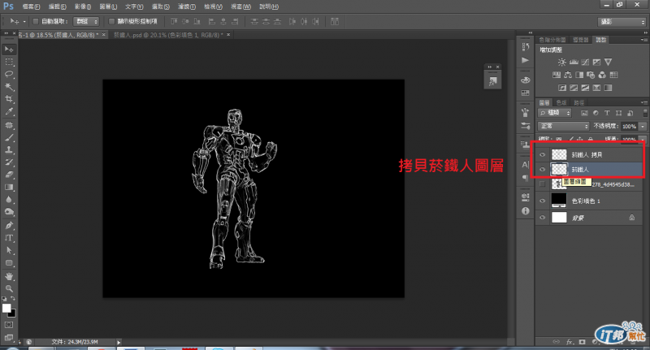This screenshot has width=650, height=350.
Task: Enable the auto-select checkbox
Action: pos(35,20)
